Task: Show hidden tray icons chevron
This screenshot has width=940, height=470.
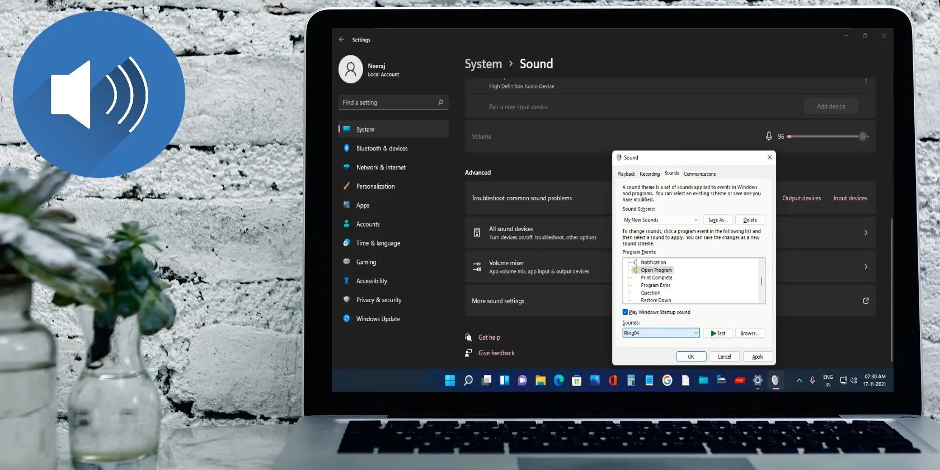Action: pyautogui.click(x=799, y=380)
